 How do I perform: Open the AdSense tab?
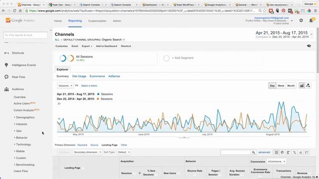click(114, 76)
